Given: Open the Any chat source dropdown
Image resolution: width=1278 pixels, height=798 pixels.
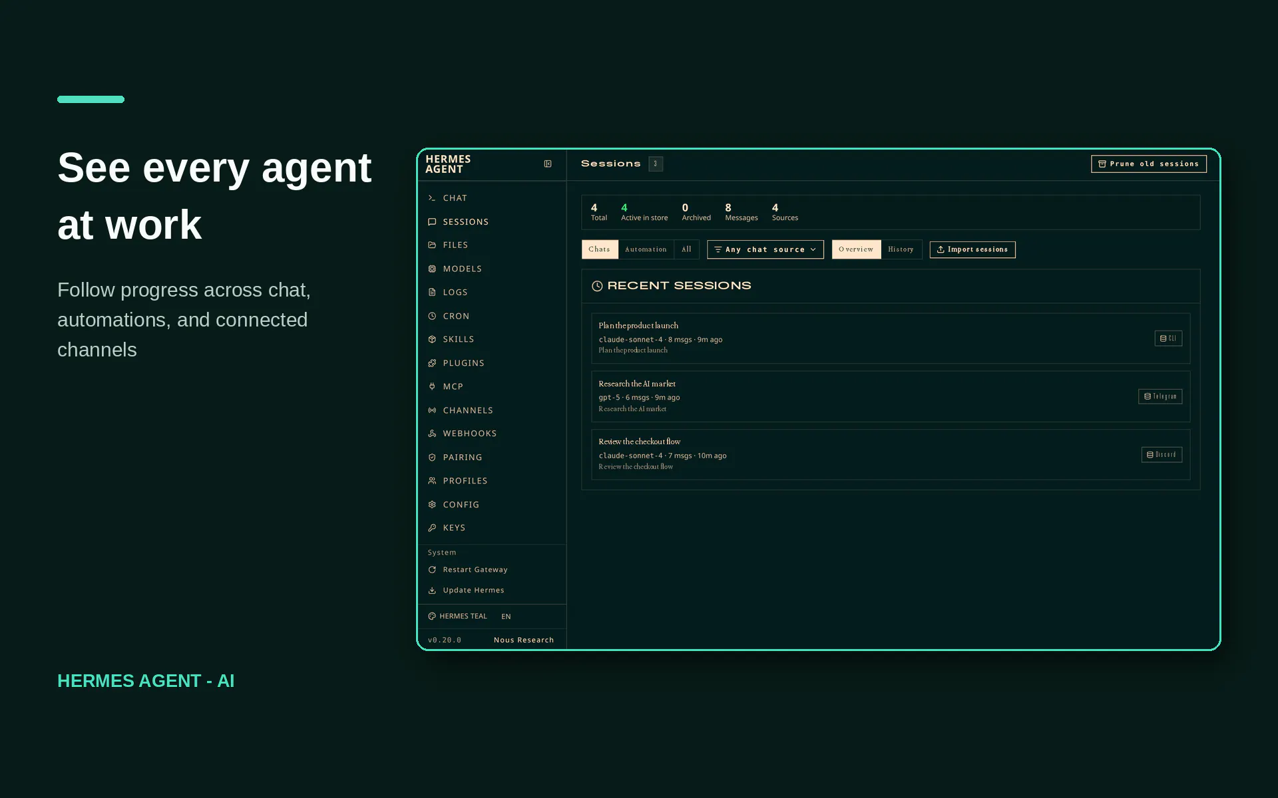Looking at the screenshot, I should (x=765, y=249).
